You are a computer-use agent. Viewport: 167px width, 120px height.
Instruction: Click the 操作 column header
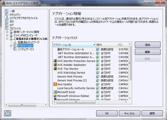click(107, 45)
